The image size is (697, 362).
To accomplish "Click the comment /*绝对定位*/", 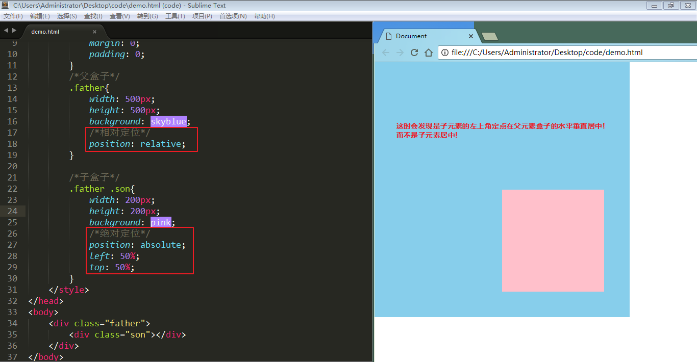I will (x=120, y=234).
